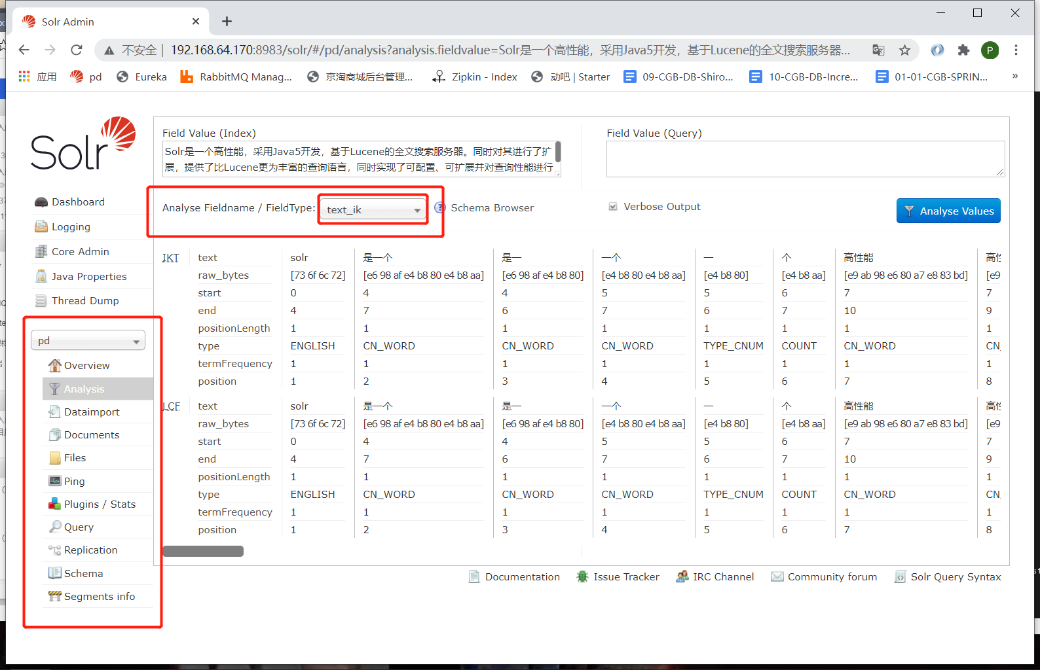Click the IKT tokenizer label
Viewport: 1040px width, 670px height.
point(171,258)
